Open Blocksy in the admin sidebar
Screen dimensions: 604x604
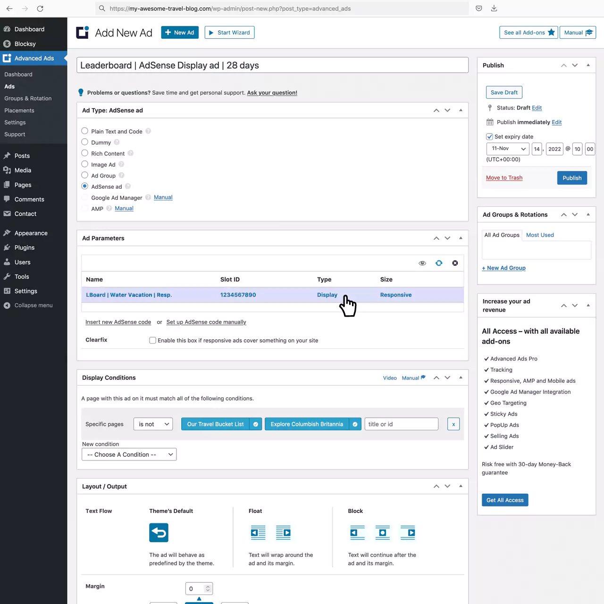tap(25, 44)
